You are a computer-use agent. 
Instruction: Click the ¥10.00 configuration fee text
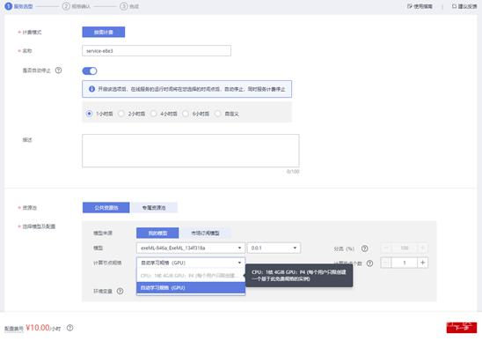pos(38,328)
